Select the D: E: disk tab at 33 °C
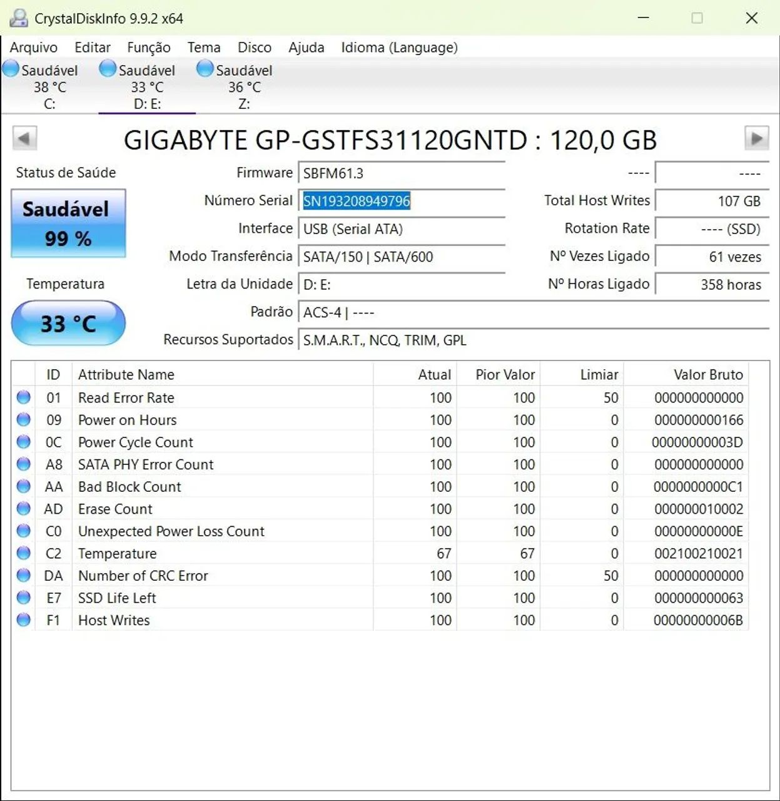The image size is (780, 801). (x=147, y=86)
